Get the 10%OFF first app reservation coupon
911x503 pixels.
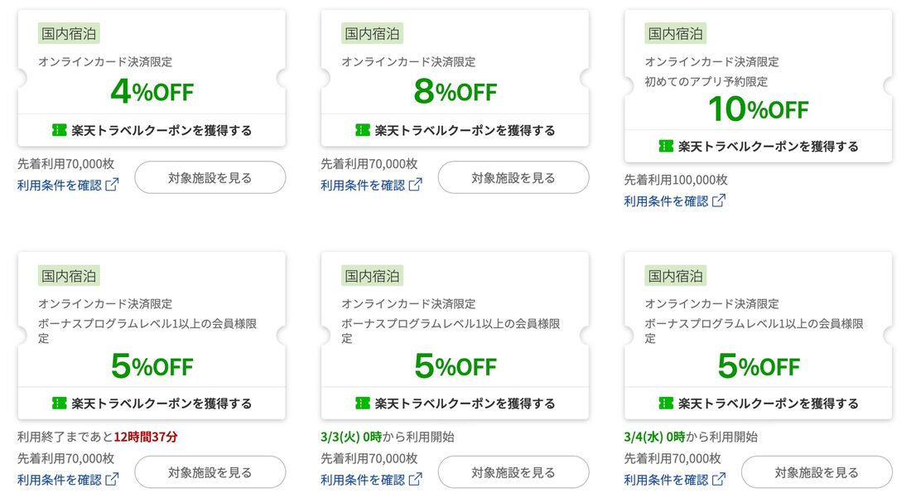coord(758,146)
